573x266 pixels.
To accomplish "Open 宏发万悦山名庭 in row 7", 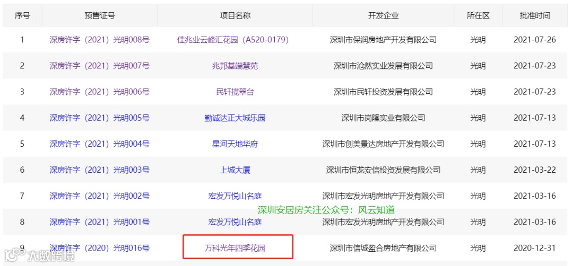I will coord(235,196).
